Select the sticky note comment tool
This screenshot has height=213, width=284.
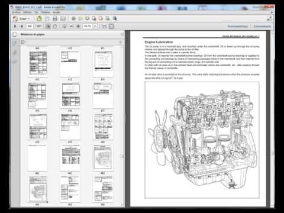pyautogui.click(x=80, y=18)
